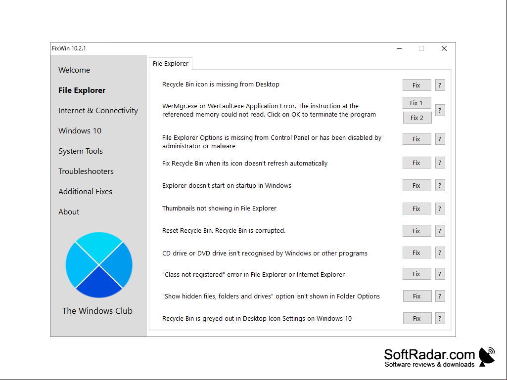
Task: Fix Recycle Bin icon missing from Desktop
Action: pyautogui.click(x=416, y=85)
